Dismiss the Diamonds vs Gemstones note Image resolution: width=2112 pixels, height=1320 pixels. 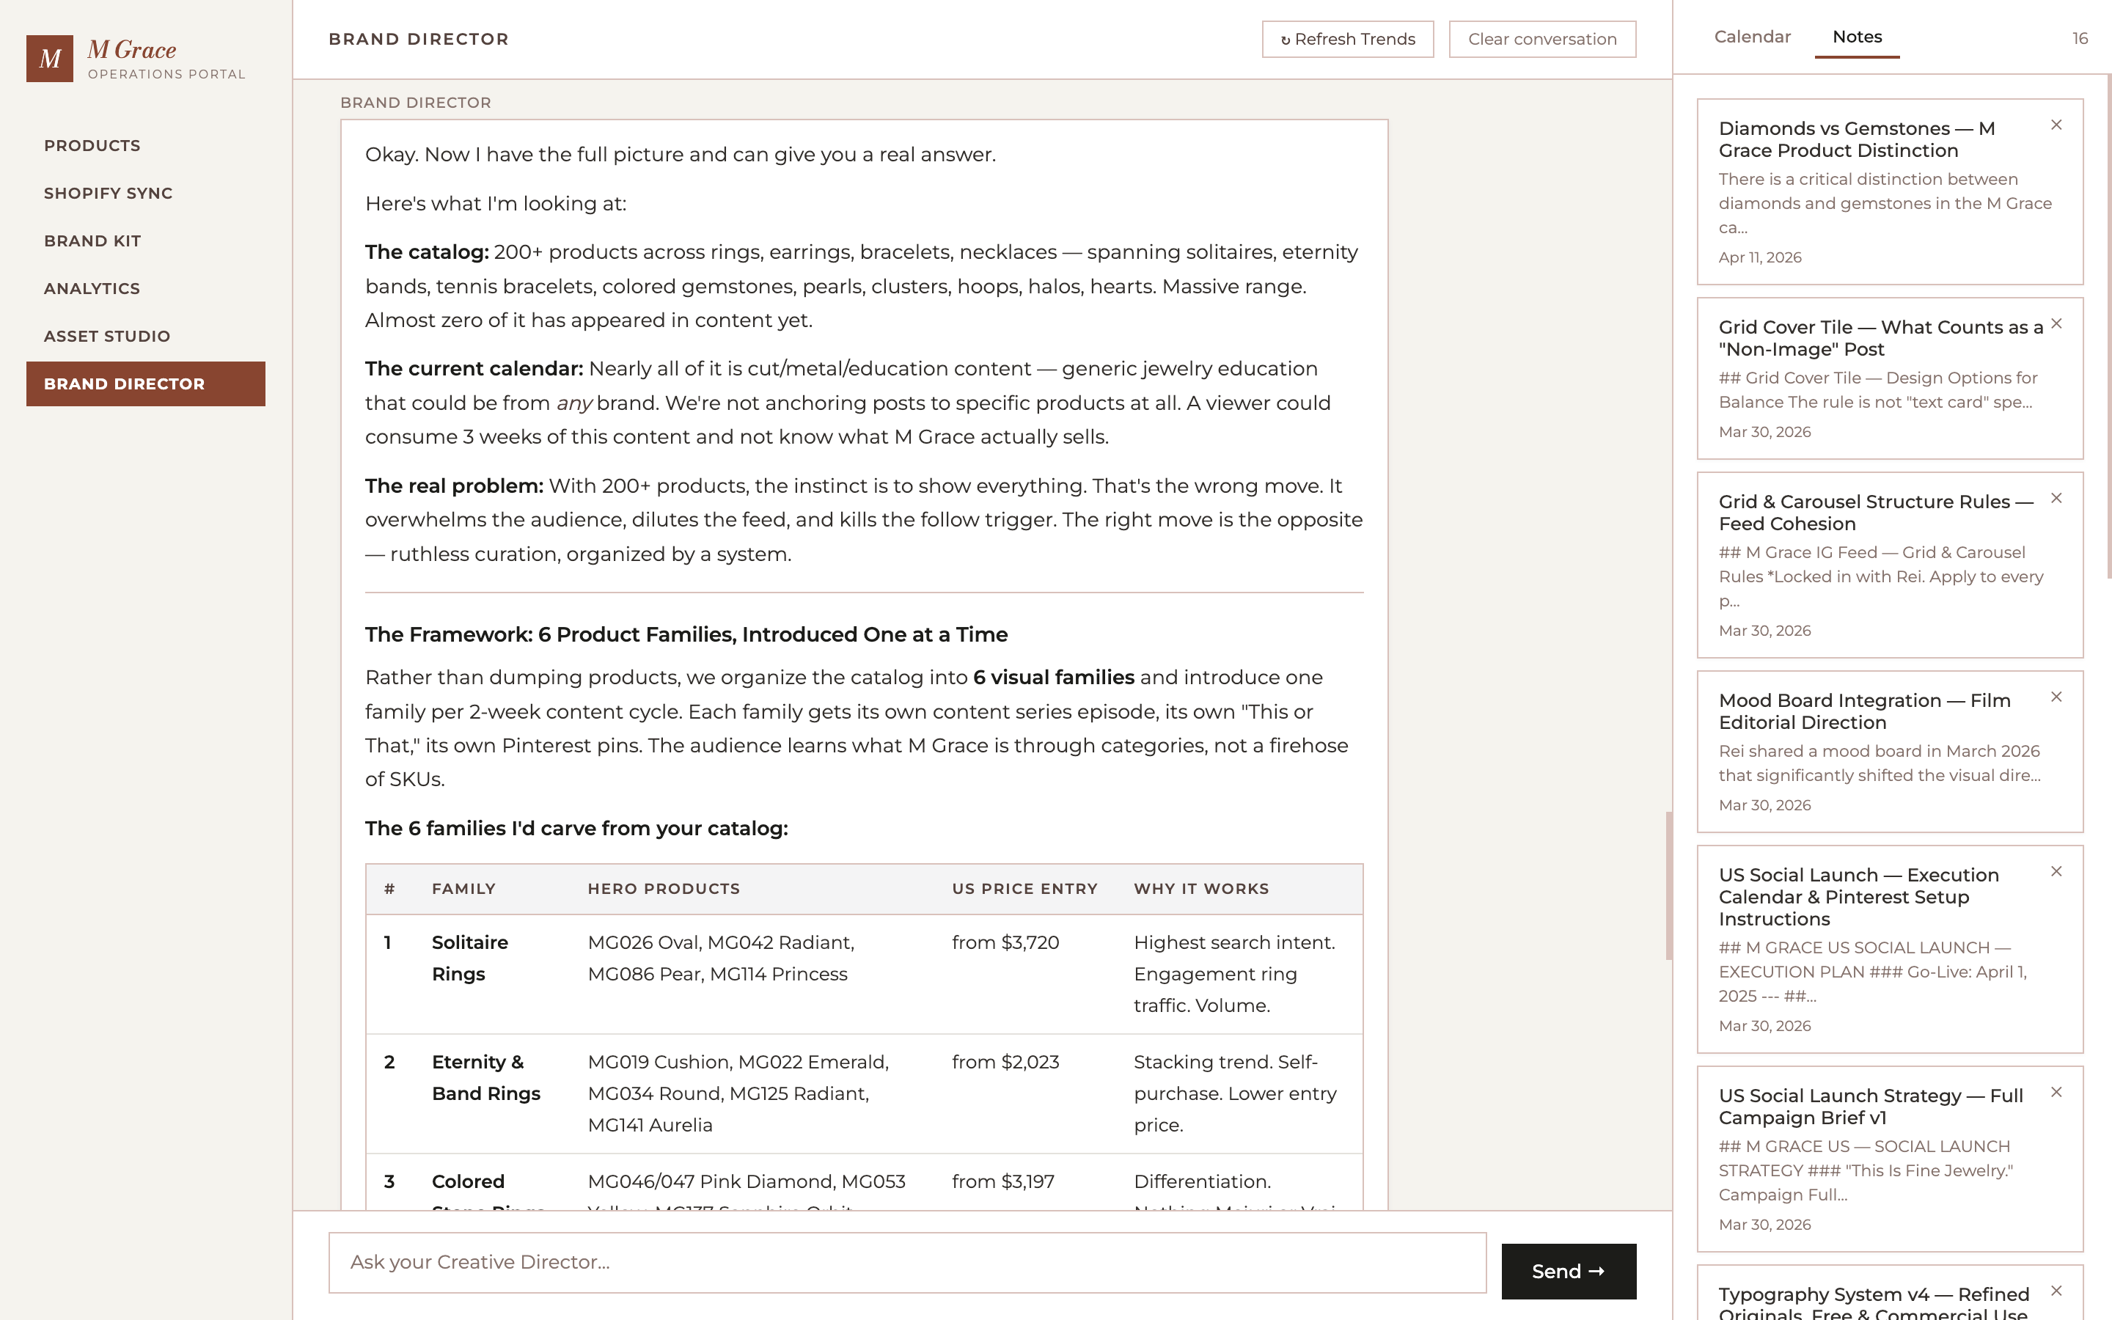pyautogui.click(x=2056, y=125)
